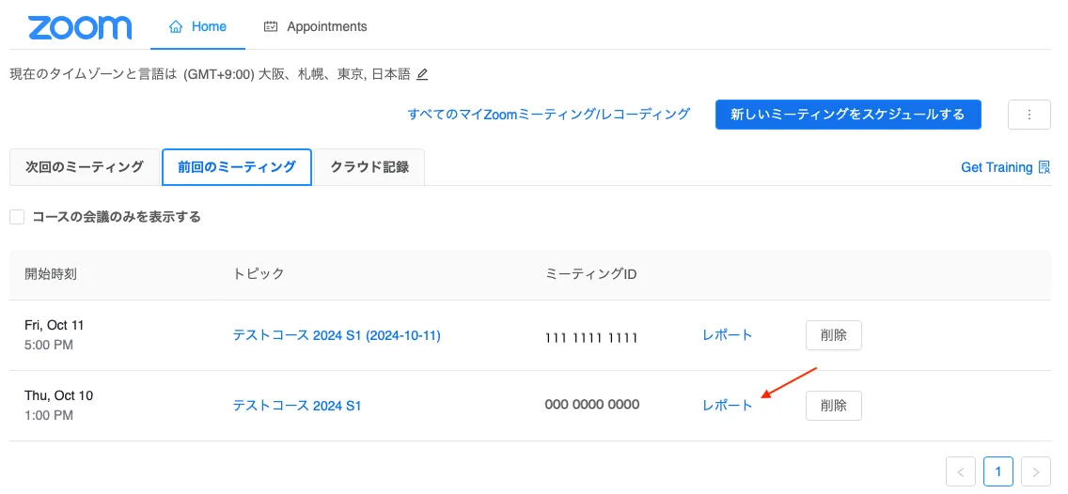1068x494 pixels.
Task: Open the Home tab
Action: [197, 26]
